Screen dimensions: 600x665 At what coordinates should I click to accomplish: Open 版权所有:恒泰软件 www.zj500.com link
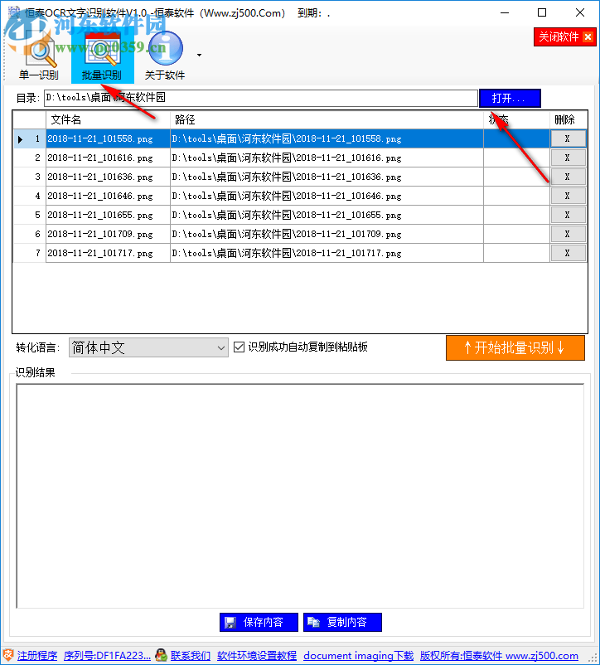499,656
